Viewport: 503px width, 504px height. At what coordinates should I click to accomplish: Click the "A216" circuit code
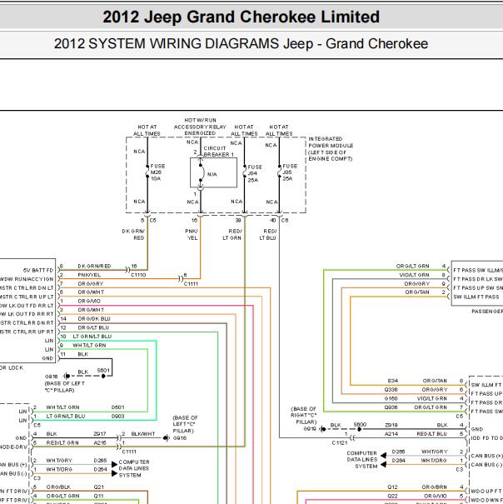tap(100, 443)
